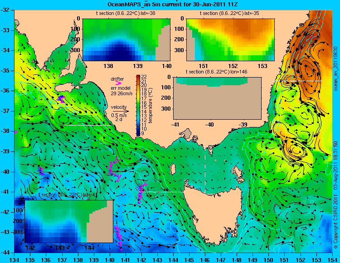Select the drifter track south of Kangaroo Island
The width and height of the screenshot is (340, 263).
pos(61,99)
